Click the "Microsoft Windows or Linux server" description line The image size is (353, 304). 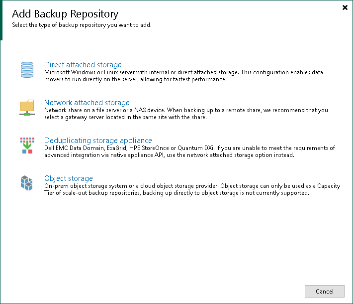click(183, 72)
